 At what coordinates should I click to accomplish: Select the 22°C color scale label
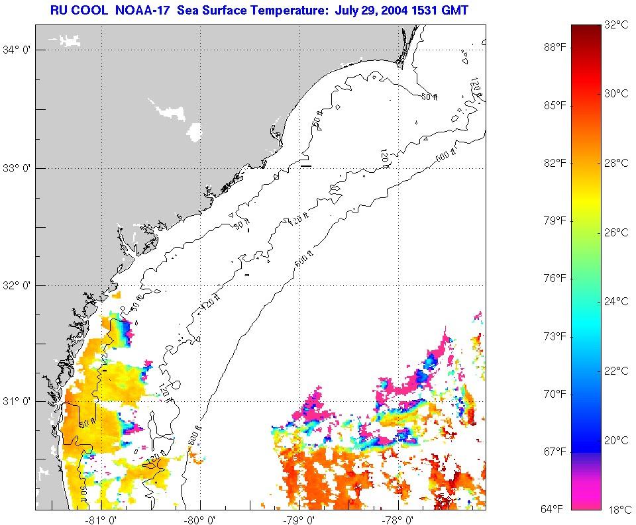(x=616, y=371)
